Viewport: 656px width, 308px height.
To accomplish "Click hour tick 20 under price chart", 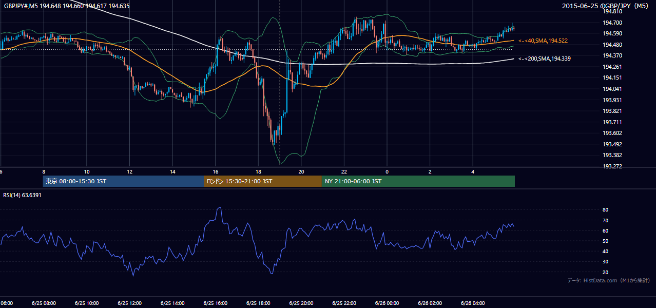I will click(x=301, y=172).
